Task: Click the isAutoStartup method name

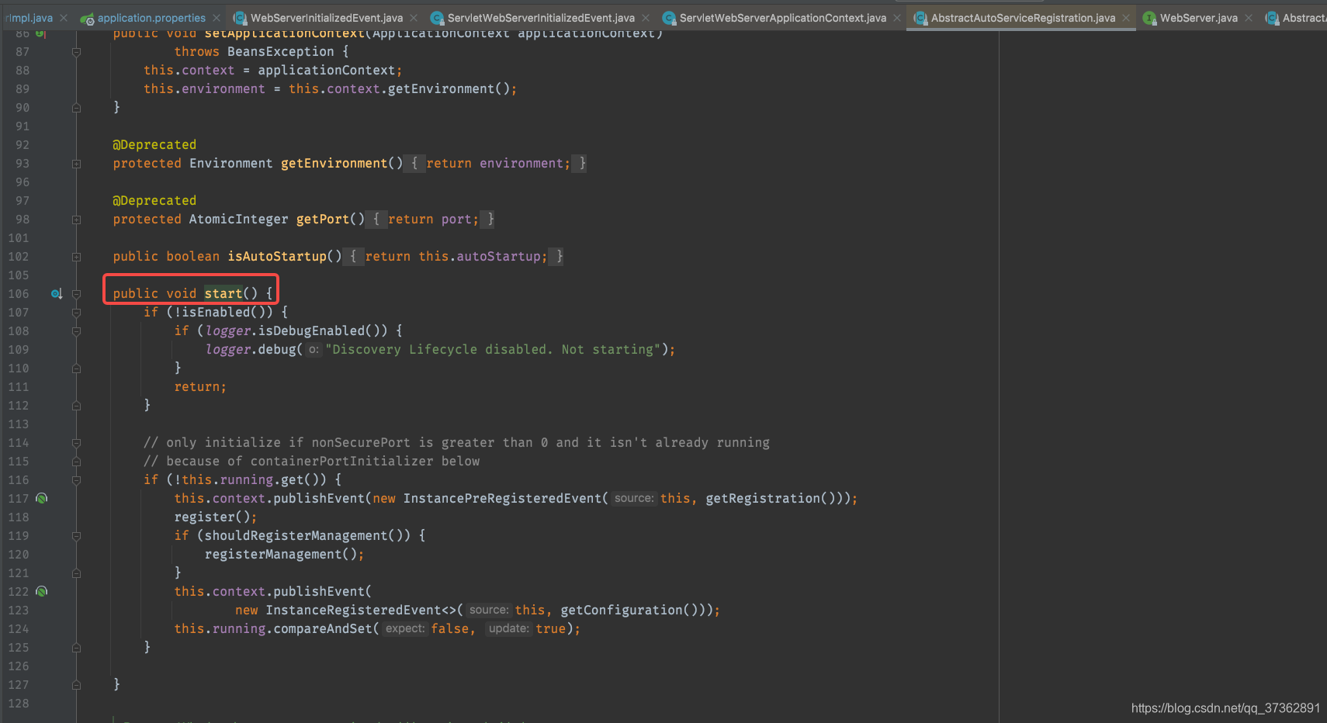Action: [x=277, y=256]
